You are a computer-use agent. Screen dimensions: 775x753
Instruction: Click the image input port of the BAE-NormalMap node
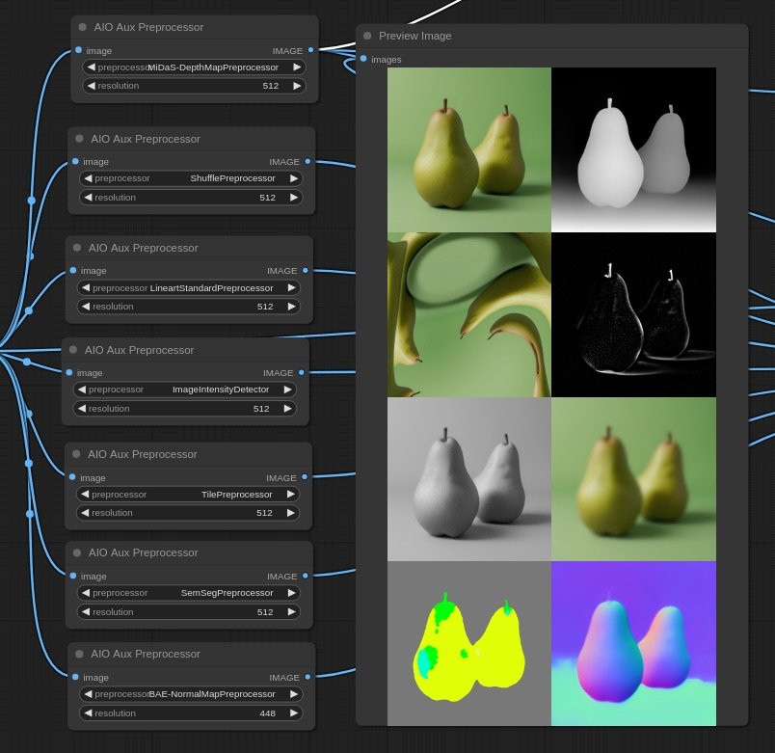78,678
